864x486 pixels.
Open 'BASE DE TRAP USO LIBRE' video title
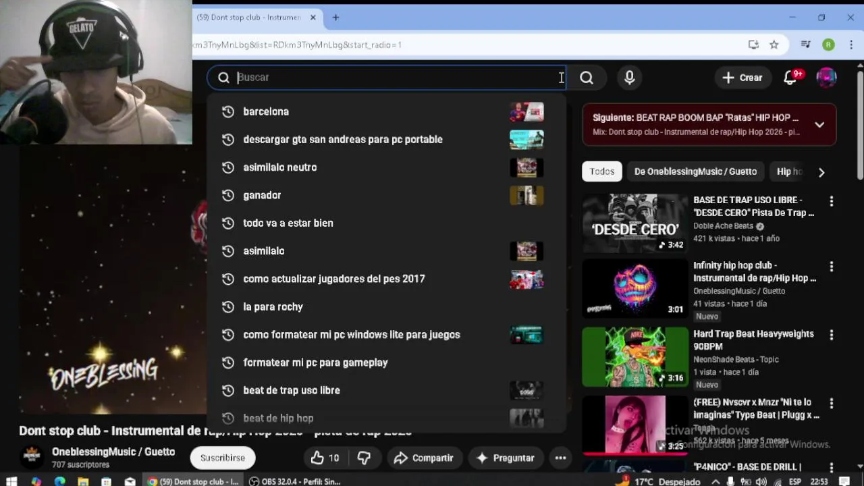point(753,207)
